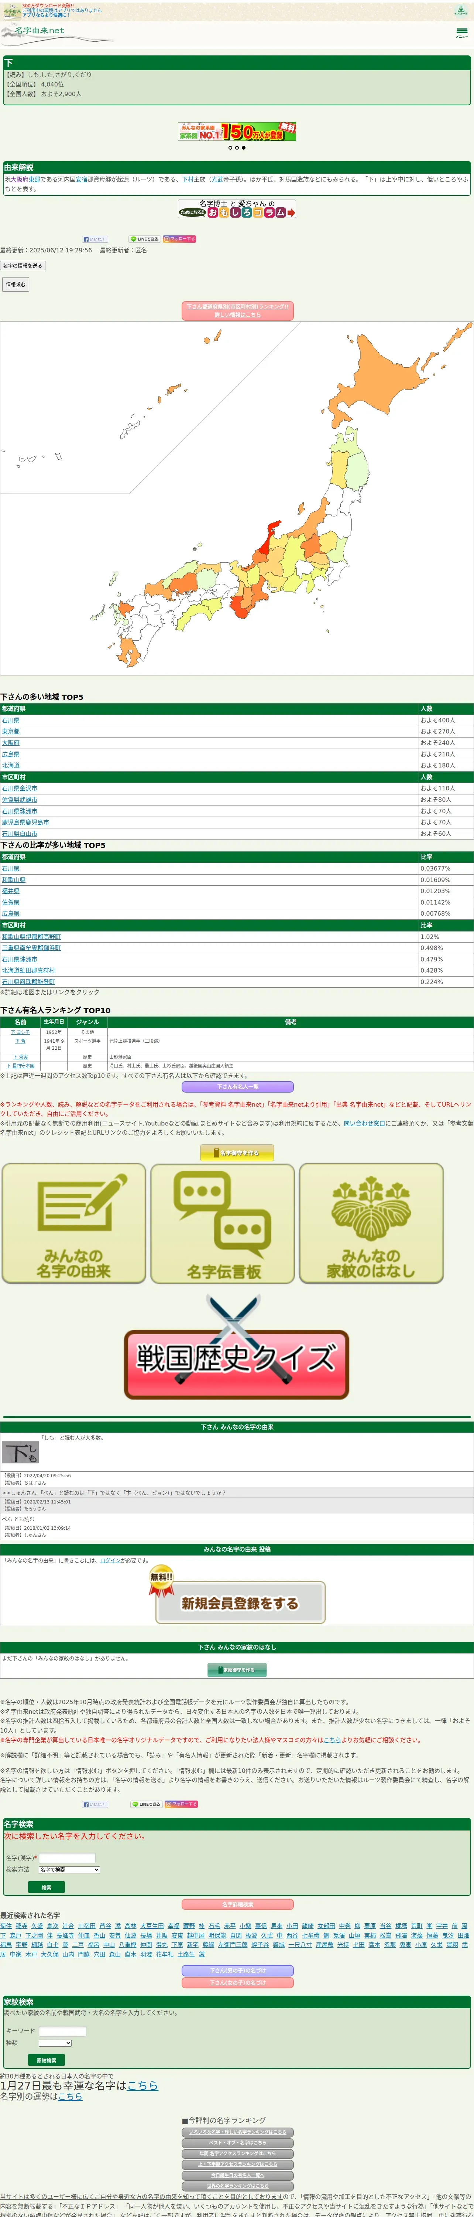Follow こちら link for luckiest name
Viewport: 474px width, 2217px height.
pos(142,2086)
